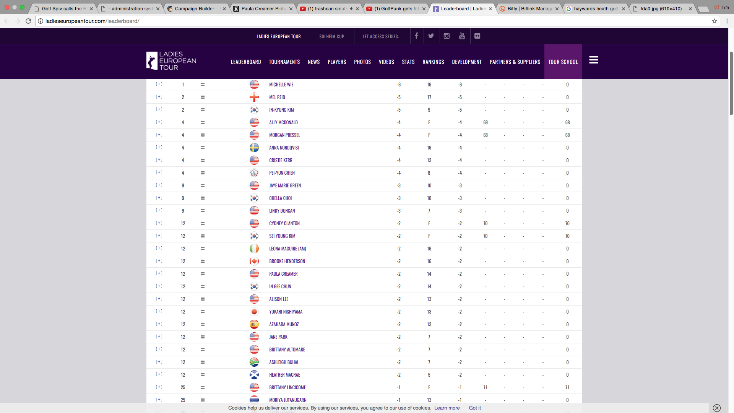Viewport: 734px width, 413px height.
Task: Open Michelle Wie player link
Action: (x=281, y=85)
